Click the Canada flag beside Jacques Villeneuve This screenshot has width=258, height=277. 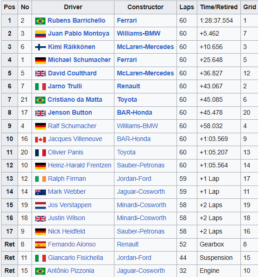tap(40, 139)
